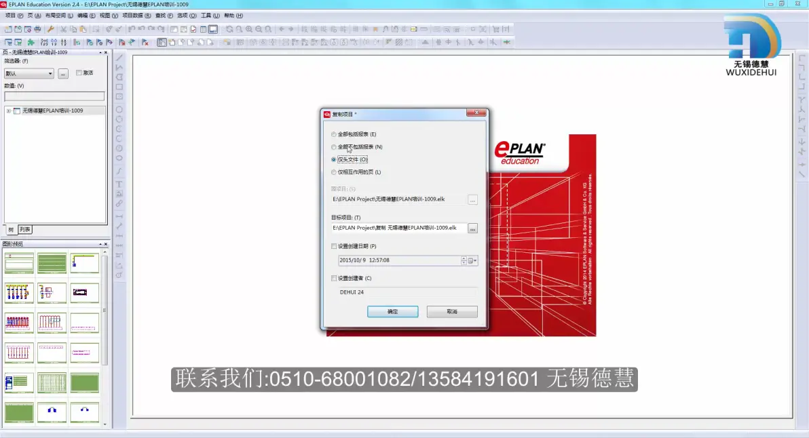809x438 pixels.
Task: Select 全部不包括报表 (N) radio option
Action: 334,147
